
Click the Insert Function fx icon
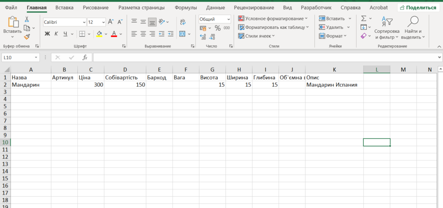tap(85, 57)
